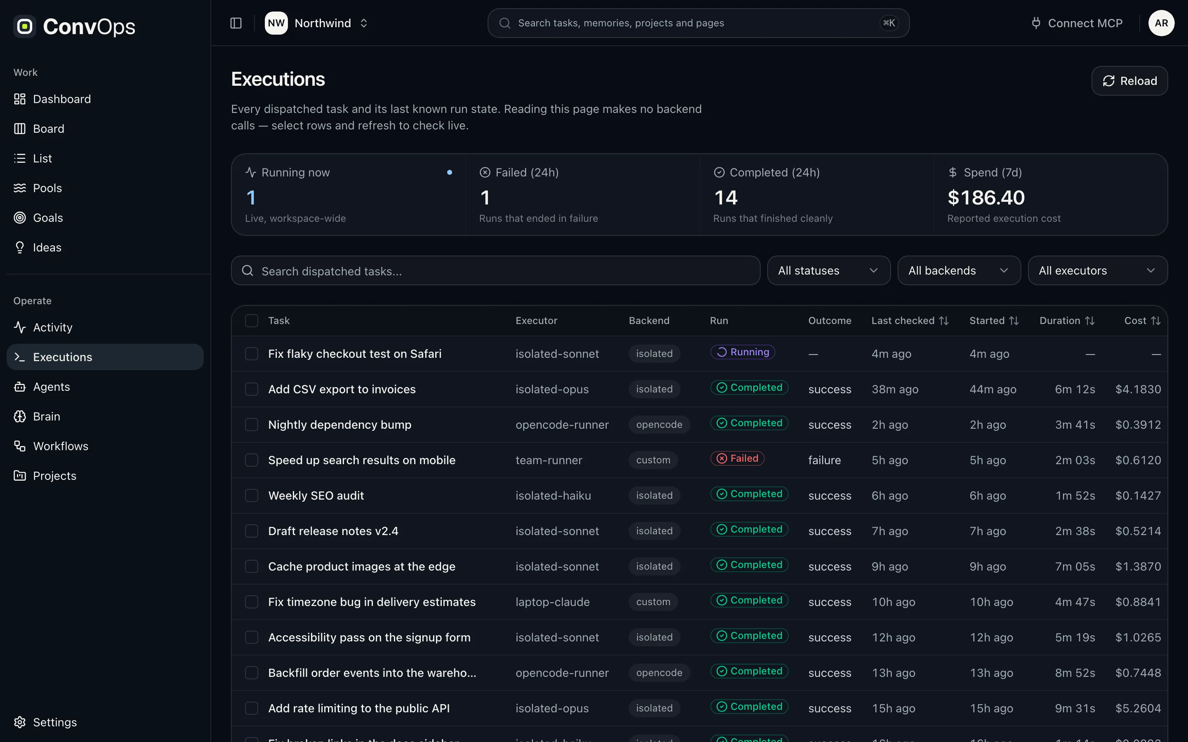This screenshot has height=742, width=1188.
Task: Click the Workflows icon
Action: pos(20,446)
